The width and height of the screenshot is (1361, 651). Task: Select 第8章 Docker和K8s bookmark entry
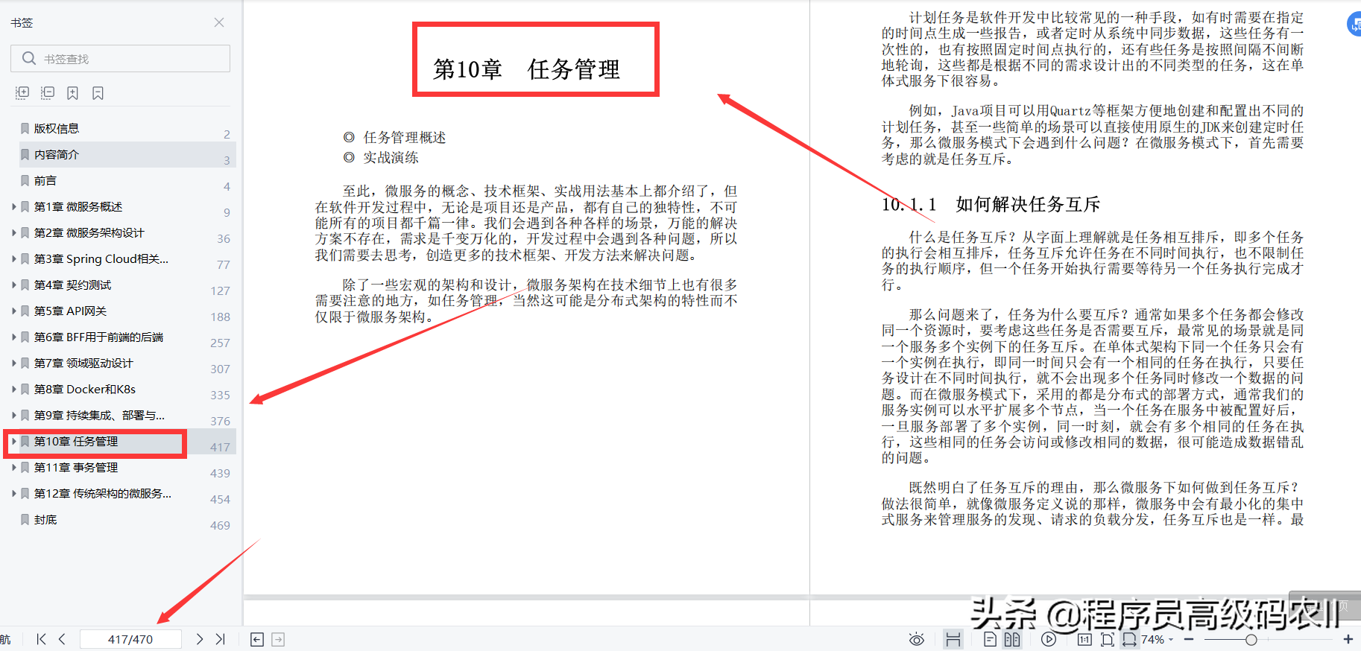coord(85,389)
